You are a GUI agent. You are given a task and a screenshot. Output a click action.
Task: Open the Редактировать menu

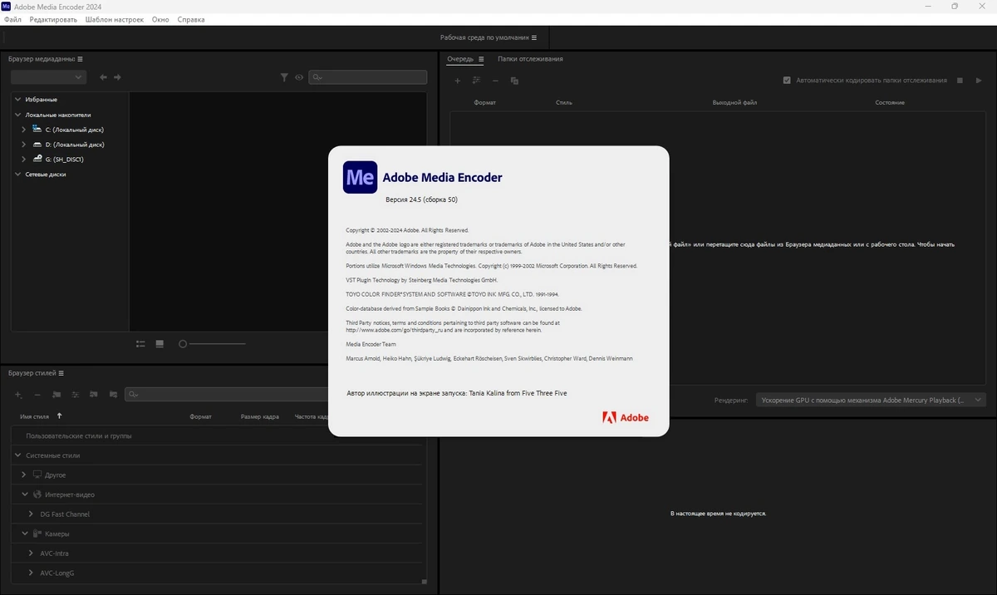click(x=53, y=19)
